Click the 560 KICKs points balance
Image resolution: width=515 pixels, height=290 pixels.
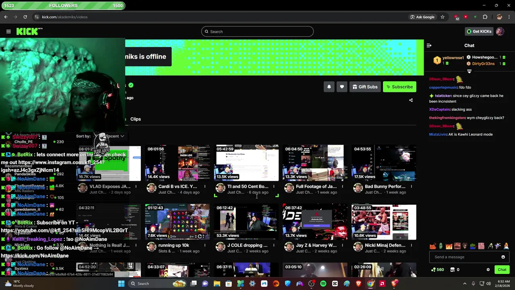coord(437,270)
